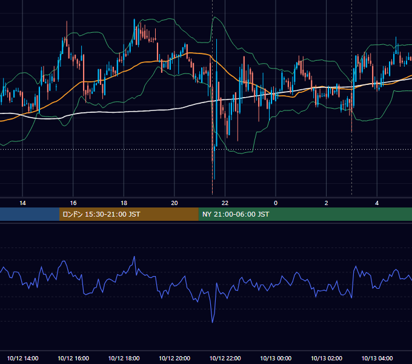Click the 10/12 18:00 time label

[124, 358]
